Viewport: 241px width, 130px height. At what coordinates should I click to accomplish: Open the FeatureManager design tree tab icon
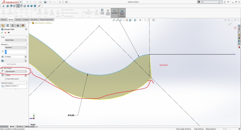tap(3, 25)
